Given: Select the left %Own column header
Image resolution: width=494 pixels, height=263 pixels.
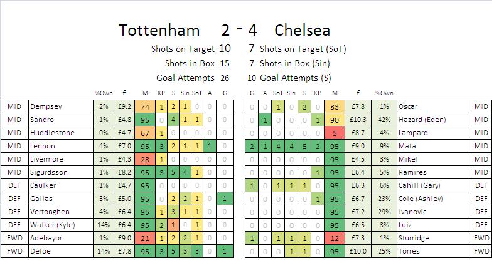Looking at the screenshot, I should pos(104,93).
